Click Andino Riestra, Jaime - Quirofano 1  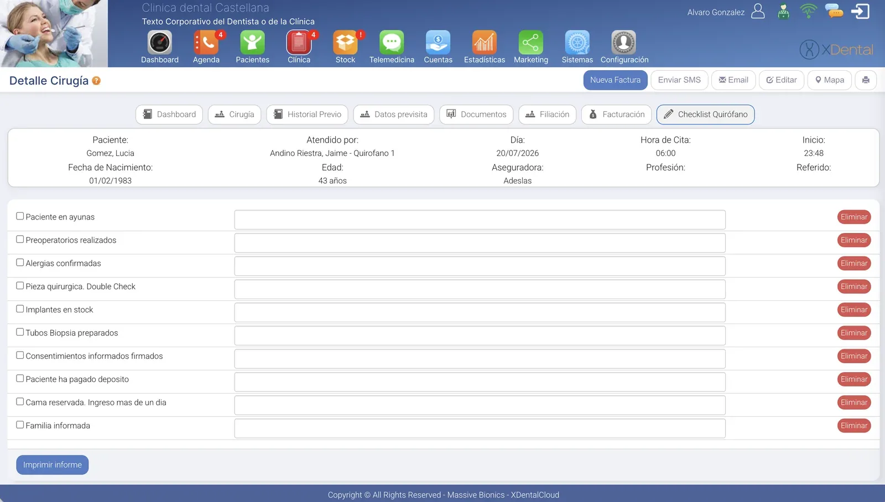[332, 153]
